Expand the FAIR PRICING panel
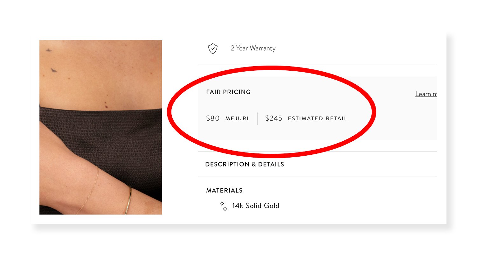 click(x=228, y=92)
